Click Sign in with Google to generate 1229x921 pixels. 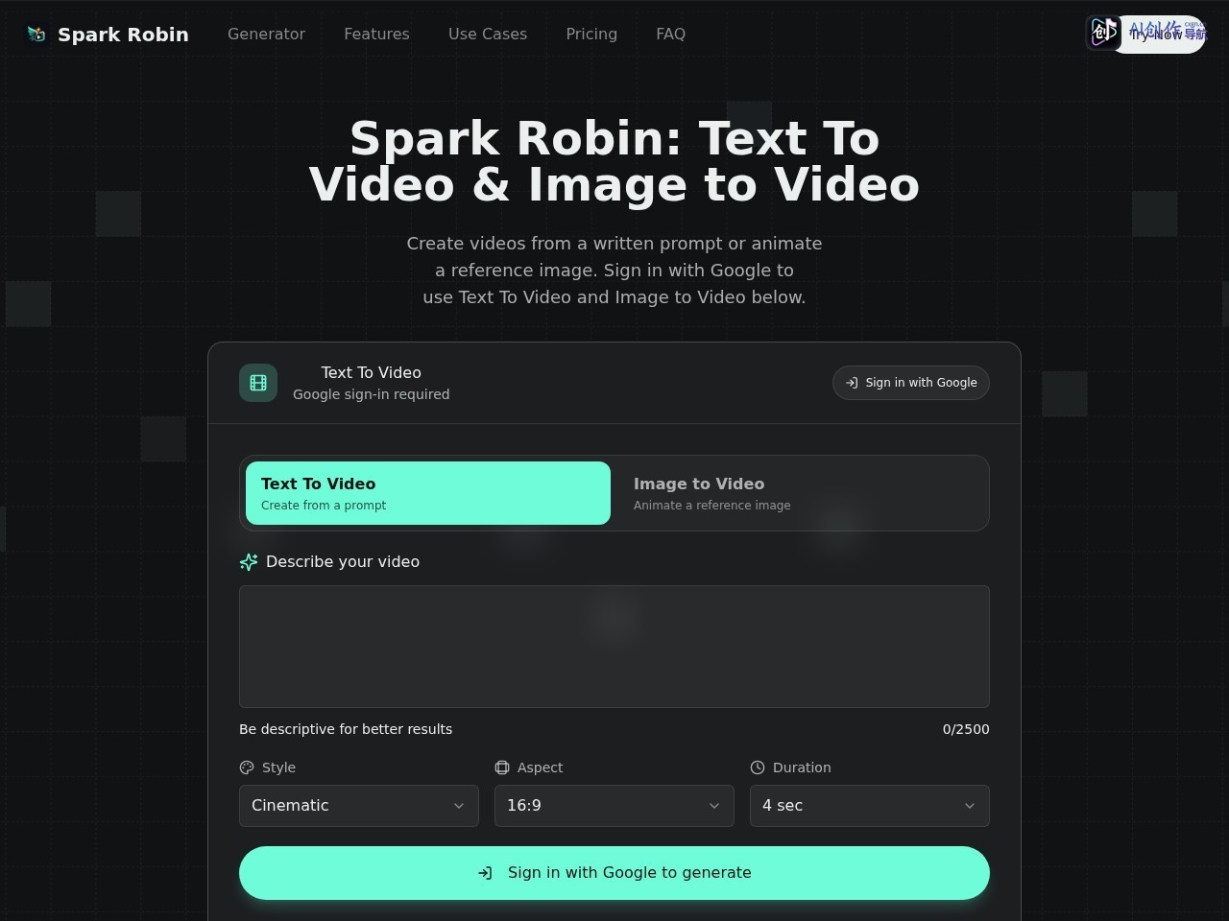[614, 873]
